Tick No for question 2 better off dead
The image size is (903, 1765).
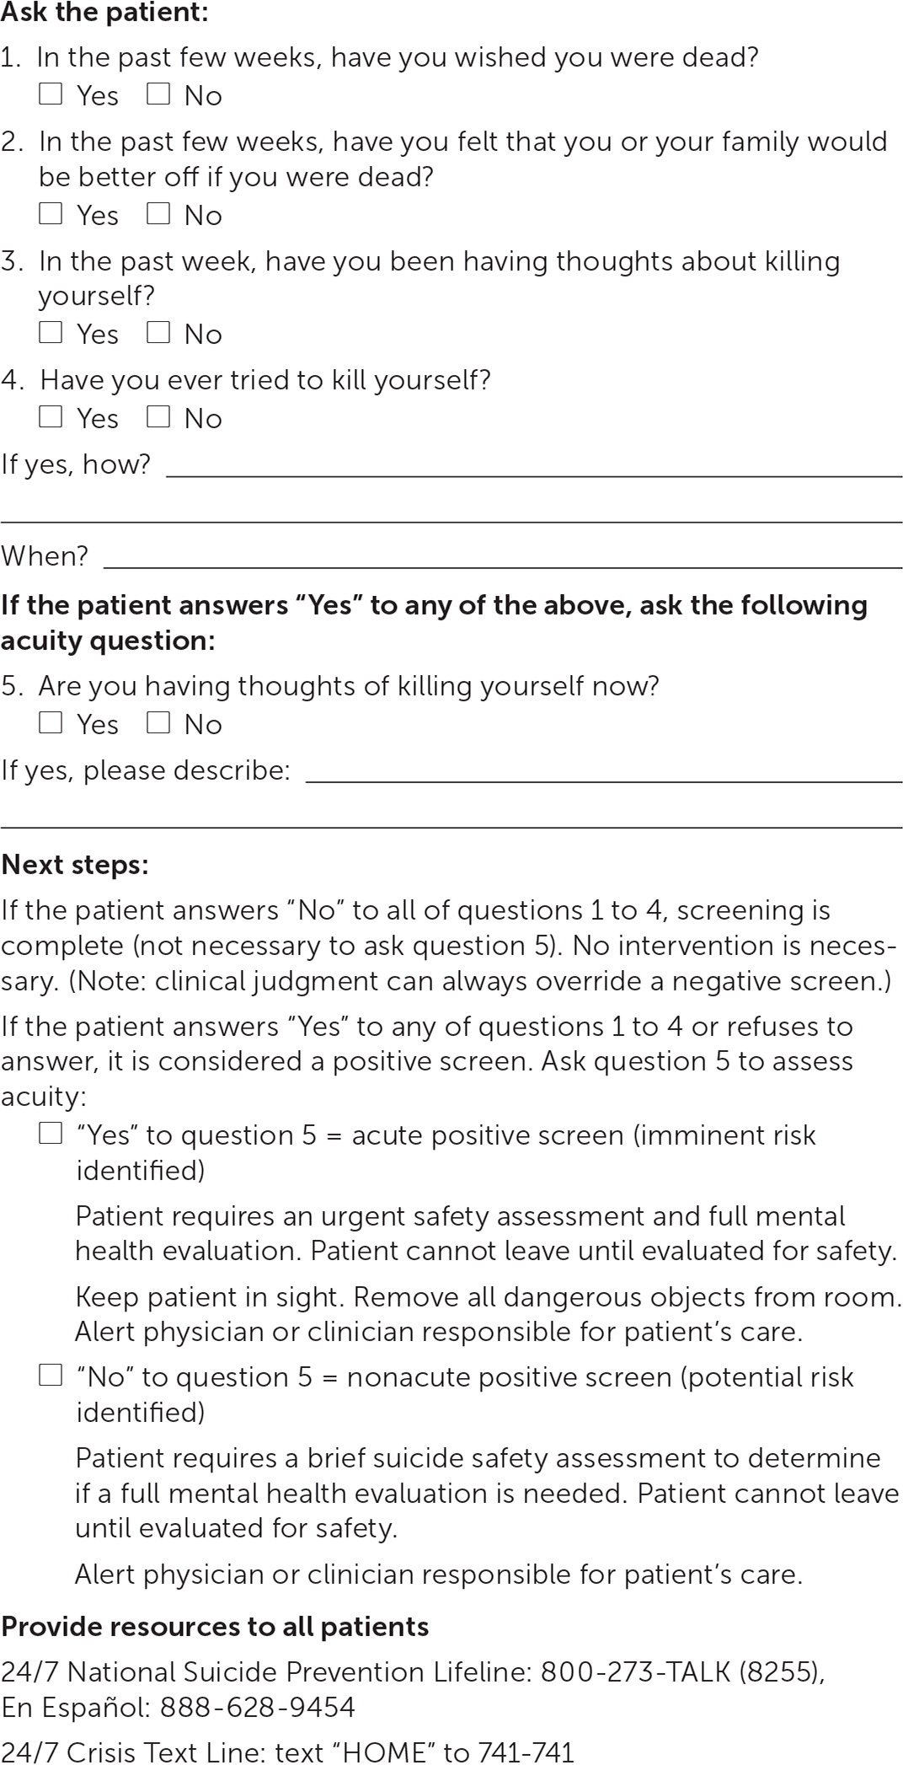pyautogui.click(x=158, y=213)
